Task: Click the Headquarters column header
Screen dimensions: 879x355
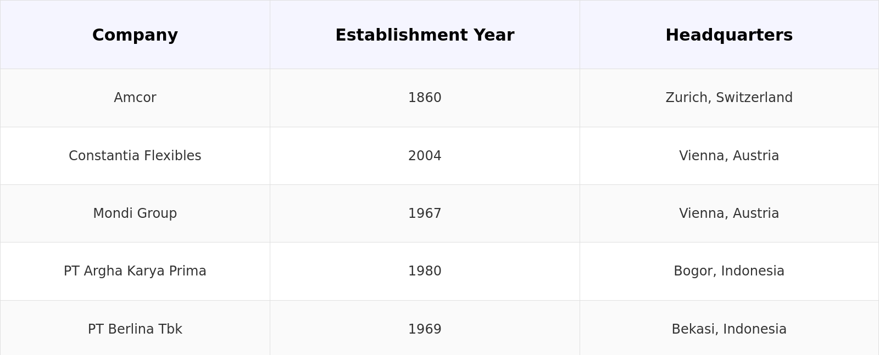Action: pos(729,35)
